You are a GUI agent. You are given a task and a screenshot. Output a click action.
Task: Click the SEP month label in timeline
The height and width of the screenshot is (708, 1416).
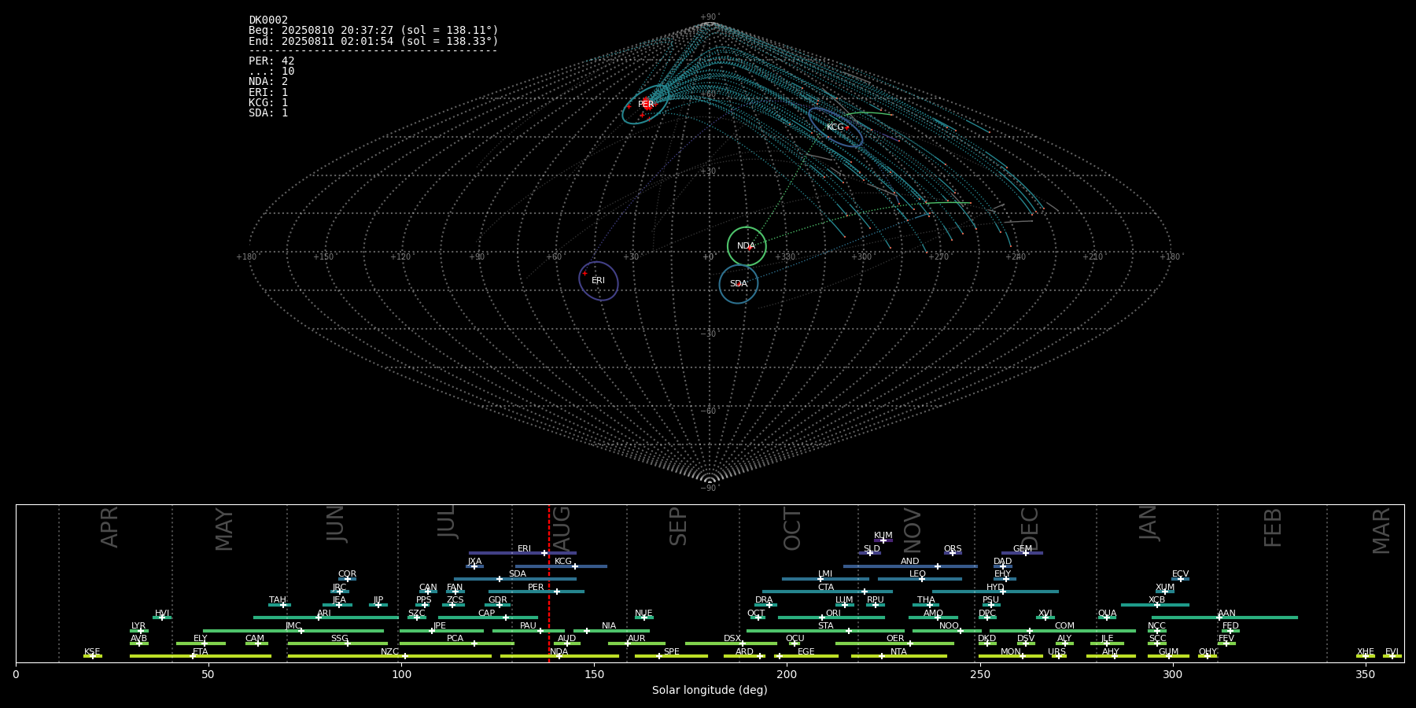[x=678, y=526]
